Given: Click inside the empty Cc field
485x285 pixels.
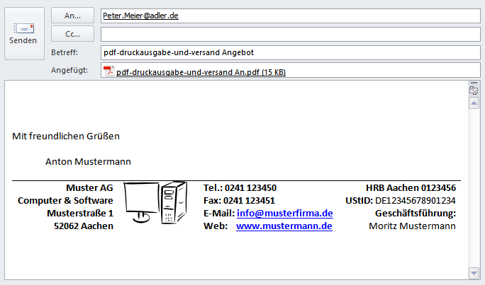Looking at the screenshot, I should (284, 34).
